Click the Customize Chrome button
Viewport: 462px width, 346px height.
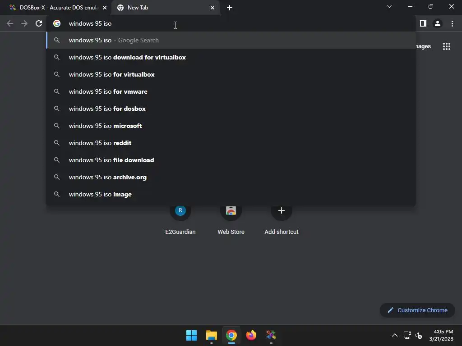[x=417, y=310]
